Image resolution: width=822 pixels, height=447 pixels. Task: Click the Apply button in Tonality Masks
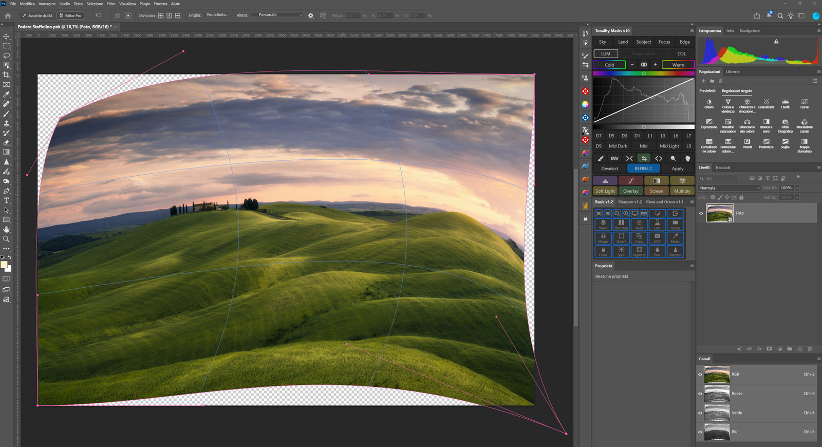pyautogui.click(x=678, y=169)
